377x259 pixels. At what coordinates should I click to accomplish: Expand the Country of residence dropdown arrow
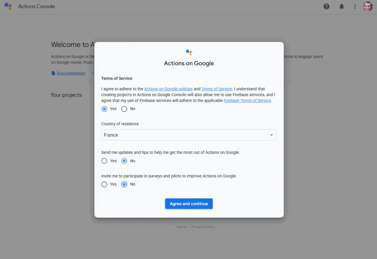271,135
